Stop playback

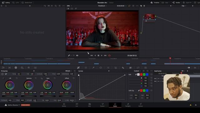click(x=98, y=56)
